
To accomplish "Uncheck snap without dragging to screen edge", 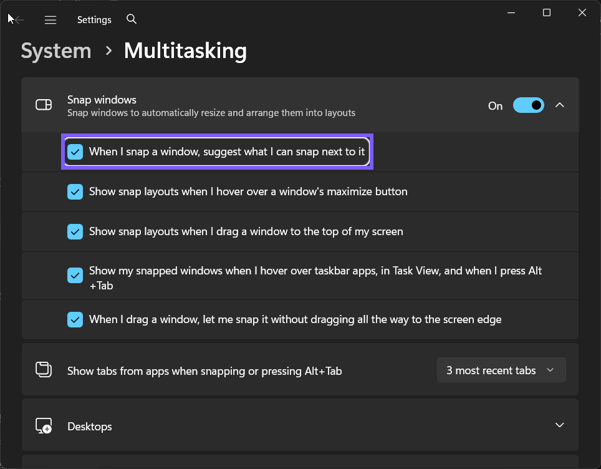I will (75, 320).
